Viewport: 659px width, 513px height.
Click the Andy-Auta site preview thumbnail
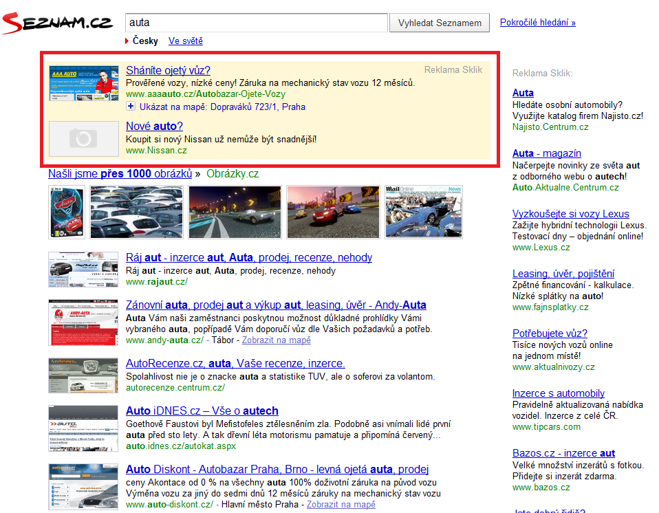point(83,323)
